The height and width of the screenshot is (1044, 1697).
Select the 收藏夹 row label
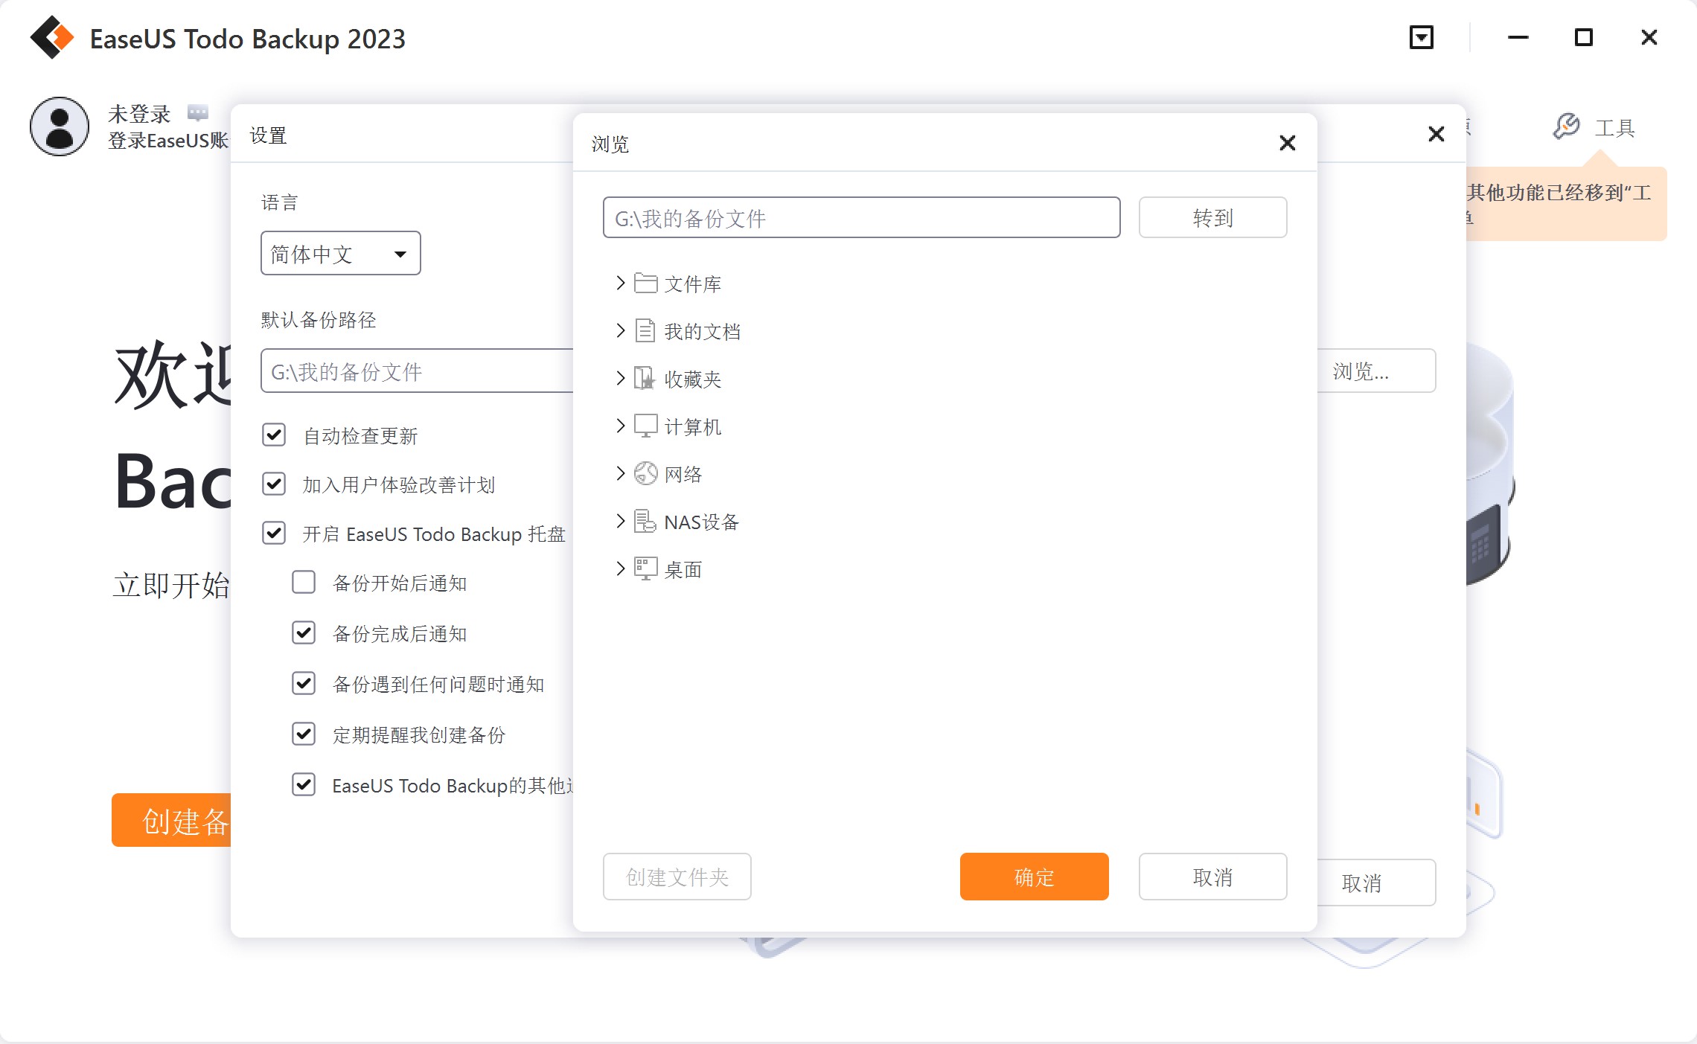point(693,379)
